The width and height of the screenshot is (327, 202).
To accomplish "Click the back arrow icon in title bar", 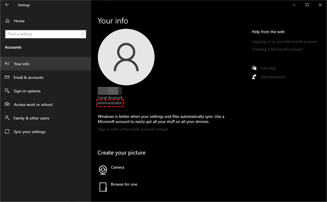I will pos(7,5).
